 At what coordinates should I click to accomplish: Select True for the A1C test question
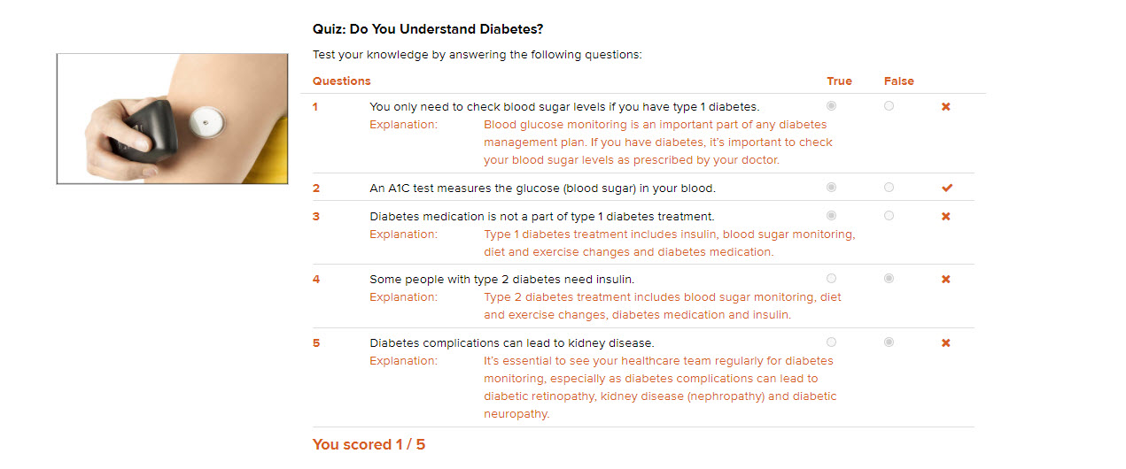coord(831,188)
